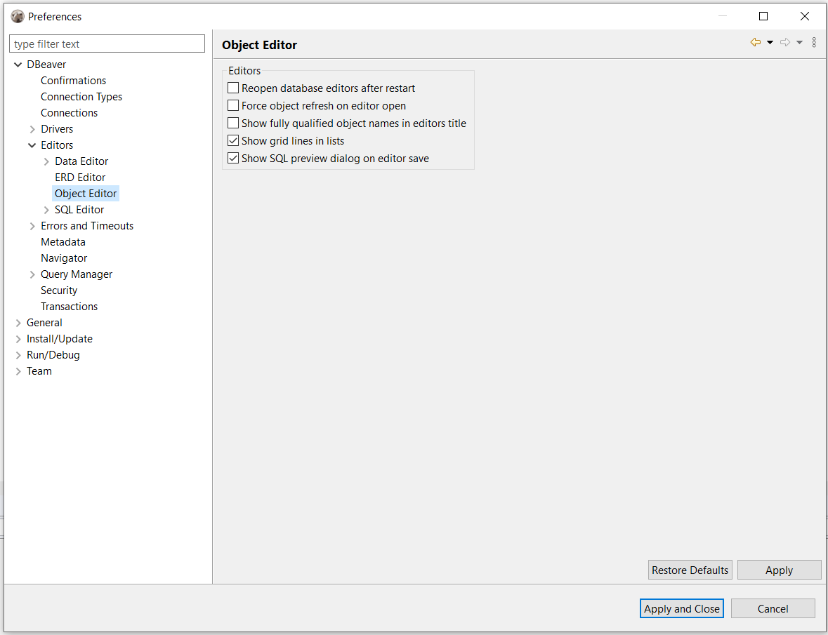This screenshot has height=635, width=828.
Task: Disable Show grid lines in lists
Action: (232, 140)
